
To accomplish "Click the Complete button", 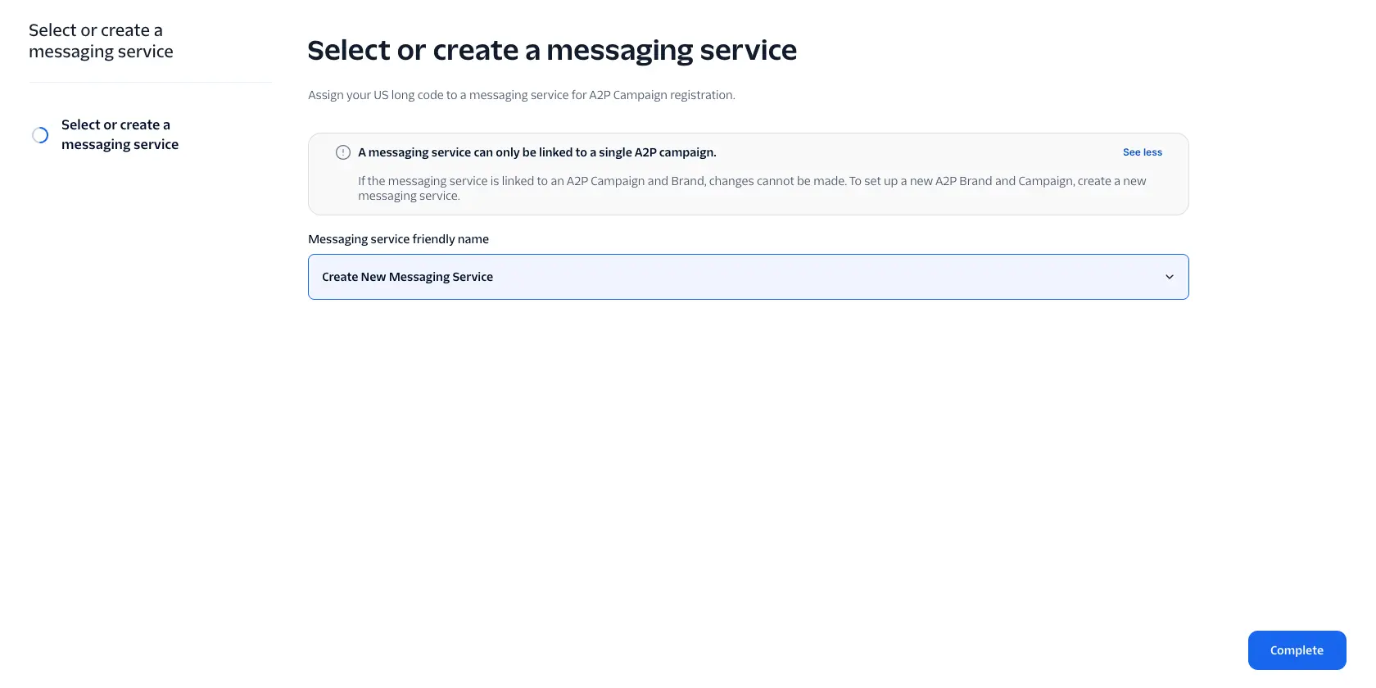I will point(1297,650).
